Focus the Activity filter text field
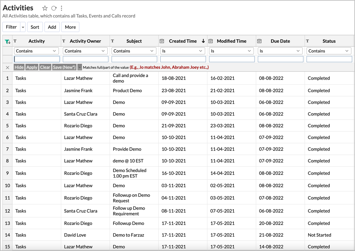The width and height of the screenshot is (355, 251). [37, 59]
